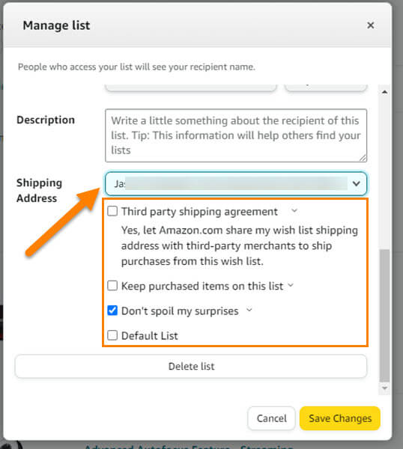
Task: Click the scrollbar down arrow
Action: click(x=385, y=388)
